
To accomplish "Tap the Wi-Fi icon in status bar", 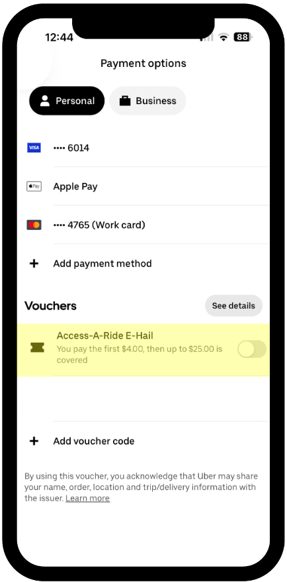I will point(224,37).
